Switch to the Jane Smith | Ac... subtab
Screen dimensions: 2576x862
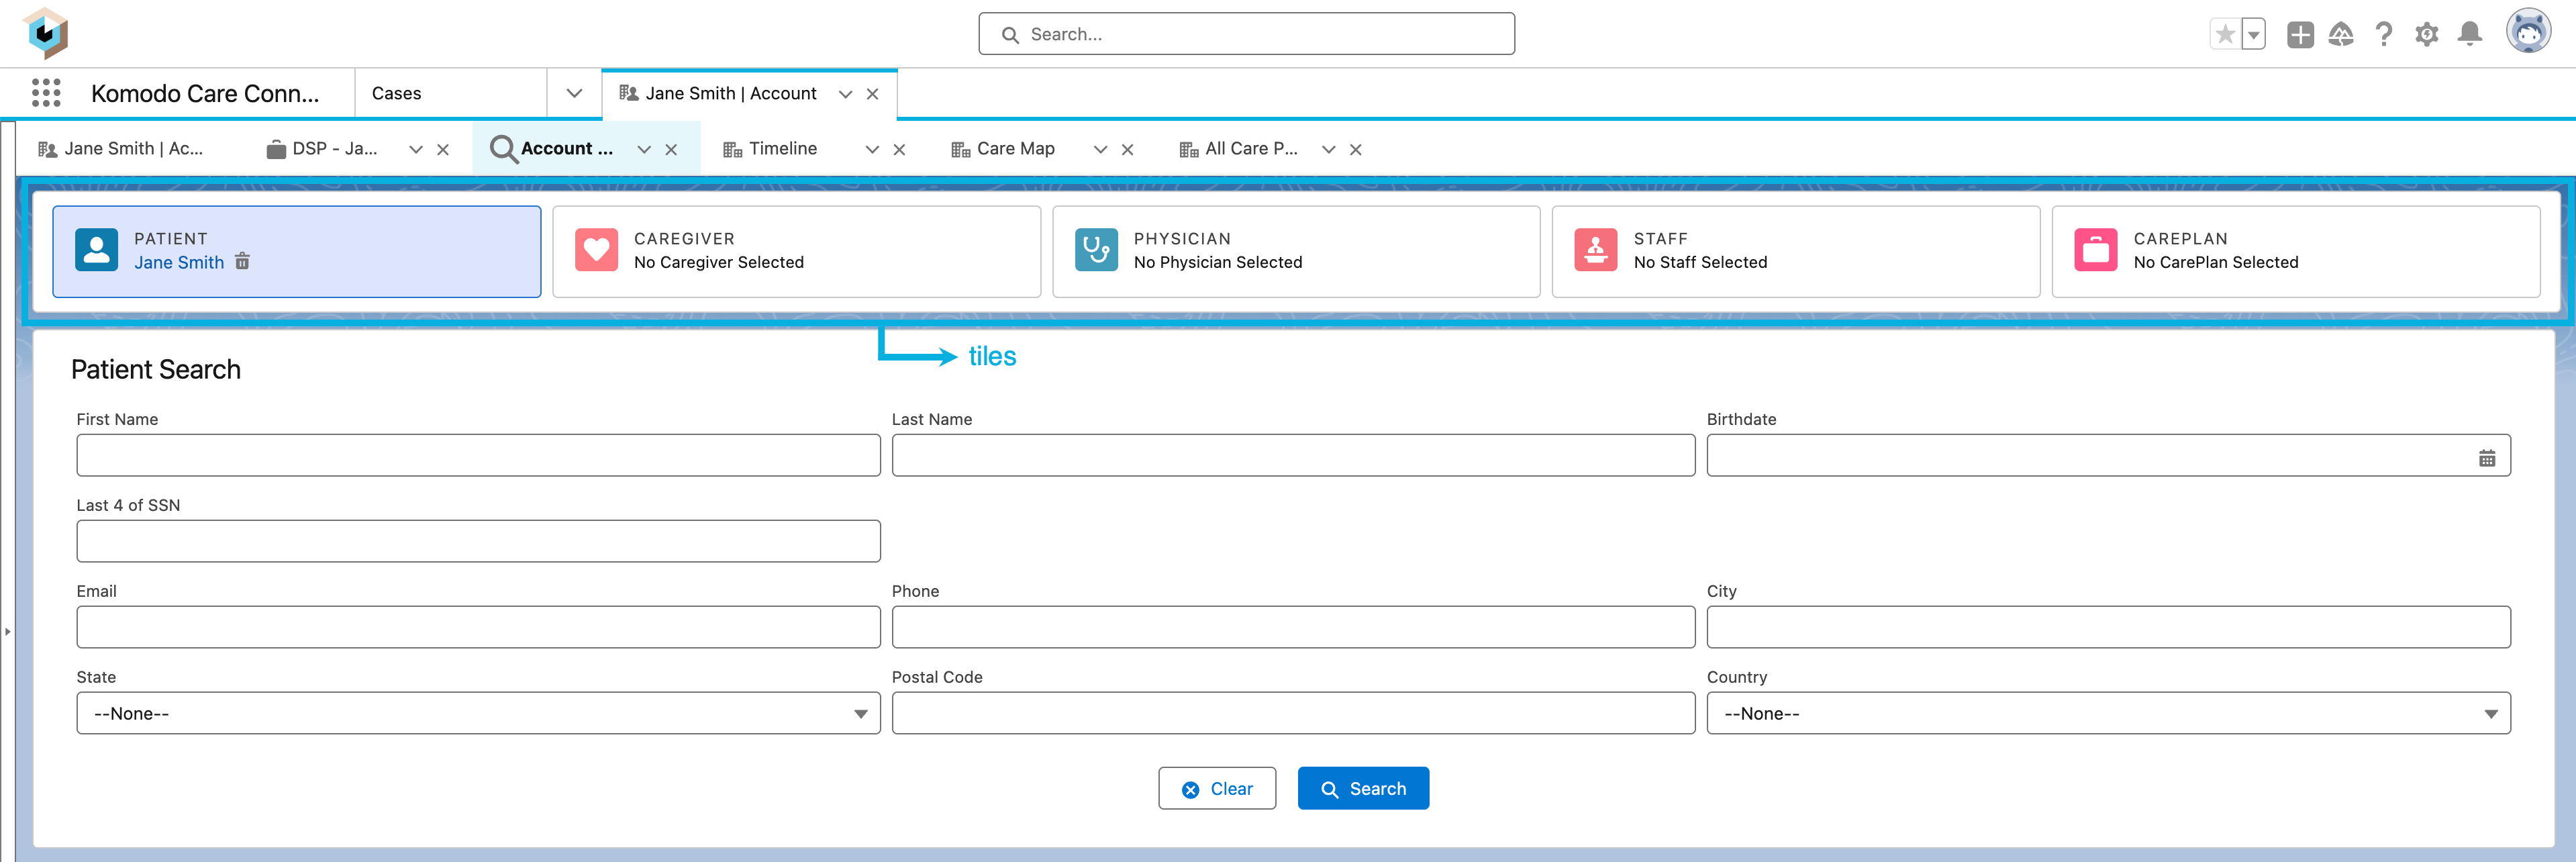click(120, 149)
